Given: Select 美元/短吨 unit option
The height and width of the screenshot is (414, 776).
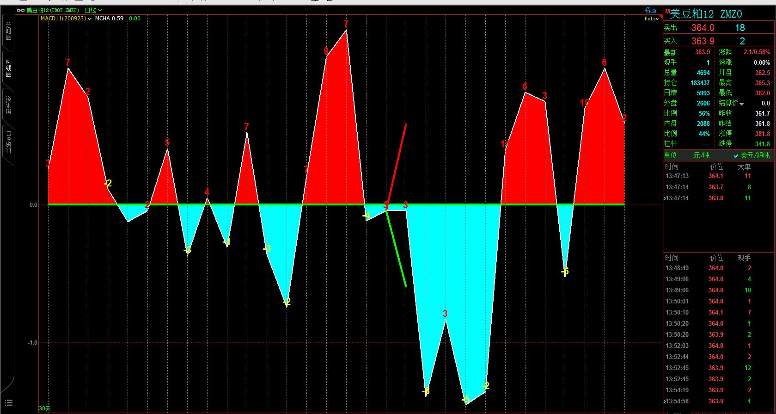Looking at the screenshot, I should [x=752, y=155].
